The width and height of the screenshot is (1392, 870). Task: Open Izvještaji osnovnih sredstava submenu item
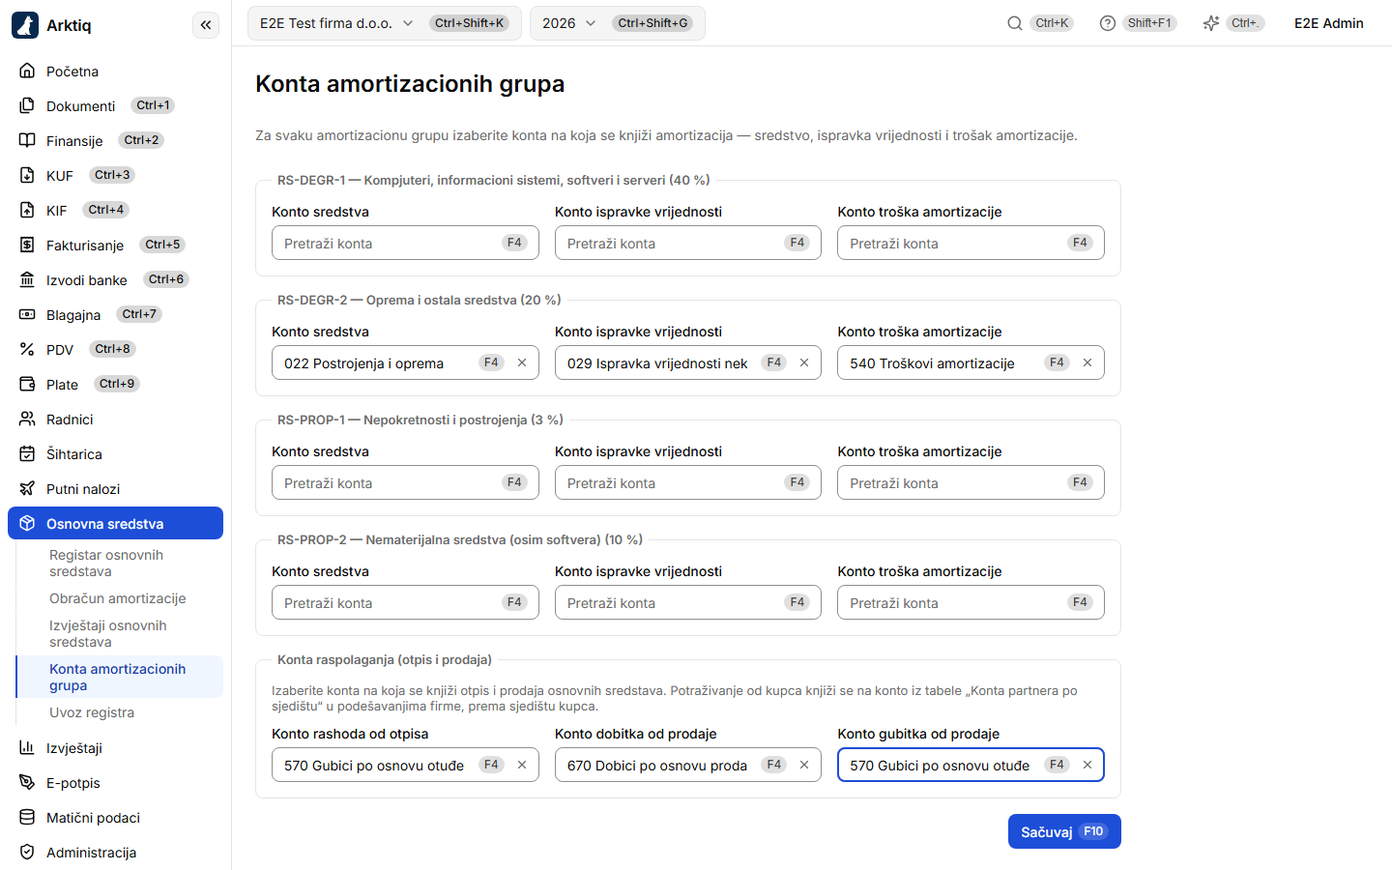120,633
